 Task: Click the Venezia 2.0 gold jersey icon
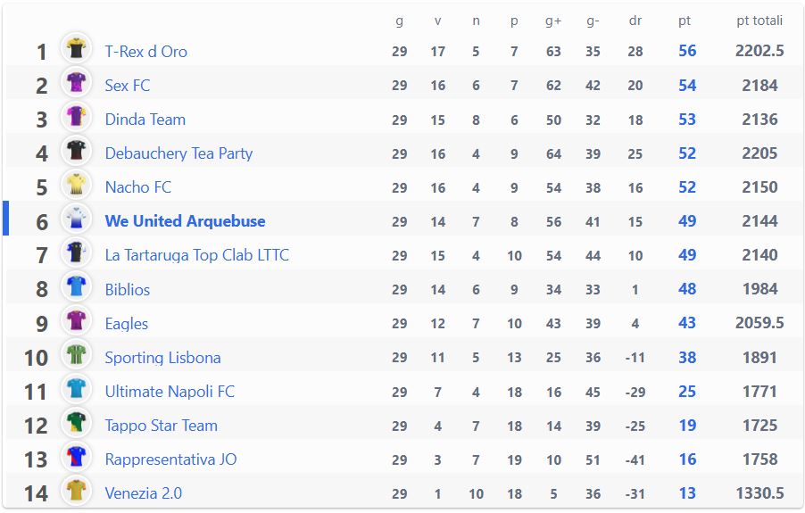pos(76,490)
